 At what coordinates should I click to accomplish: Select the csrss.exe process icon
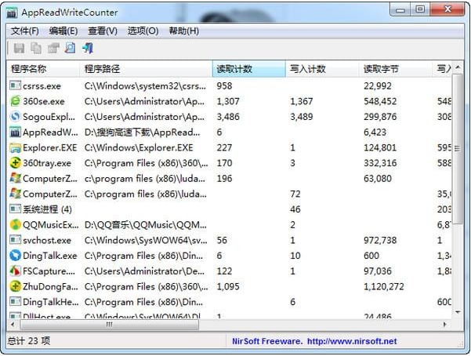(x=15, y=85)
